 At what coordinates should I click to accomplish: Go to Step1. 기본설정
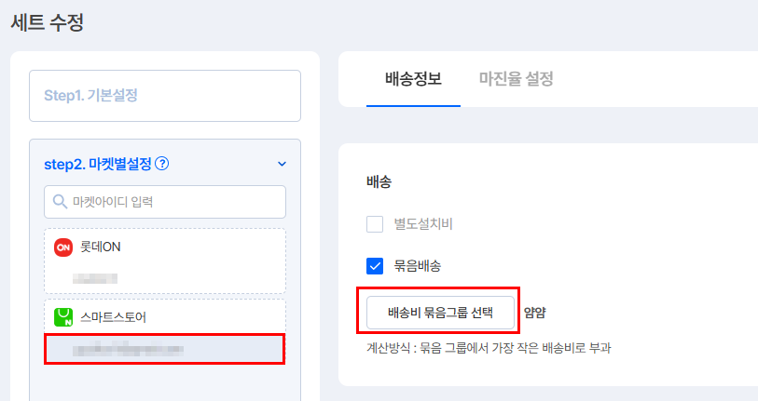[x=165, y=95]
